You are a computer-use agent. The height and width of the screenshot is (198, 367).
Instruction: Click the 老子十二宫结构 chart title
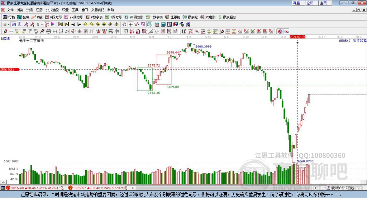(32, 41)
